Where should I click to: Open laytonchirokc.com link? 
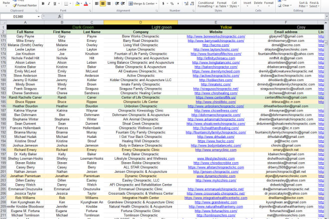[x=216, y=49]
